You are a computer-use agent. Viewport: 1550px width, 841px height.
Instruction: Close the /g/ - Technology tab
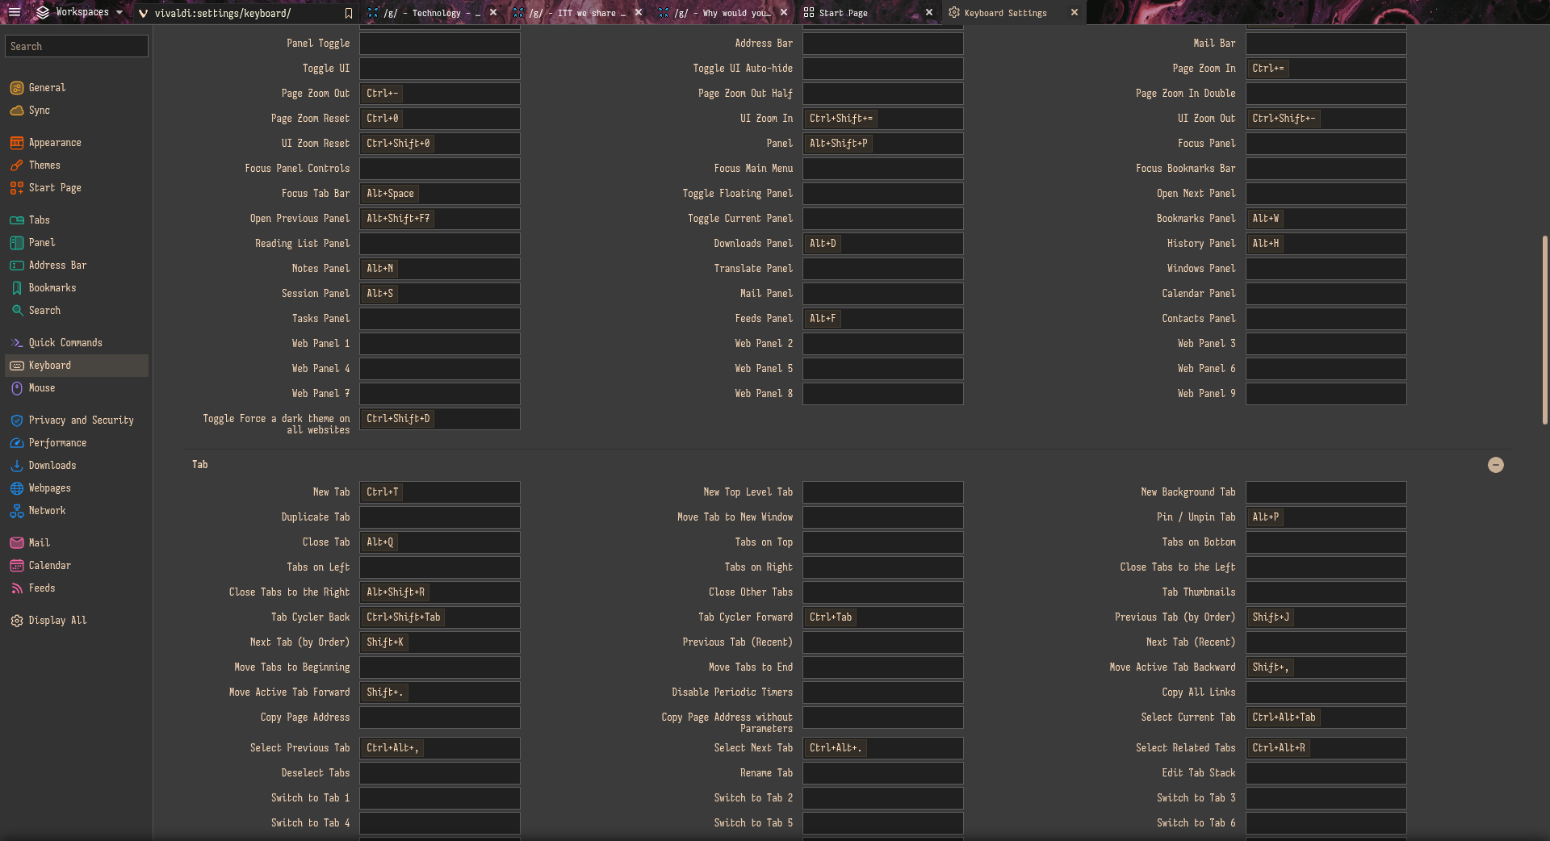(493, 13)
